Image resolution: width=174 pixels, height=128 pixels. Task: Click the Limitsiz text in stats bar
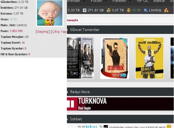pos(155,10)
